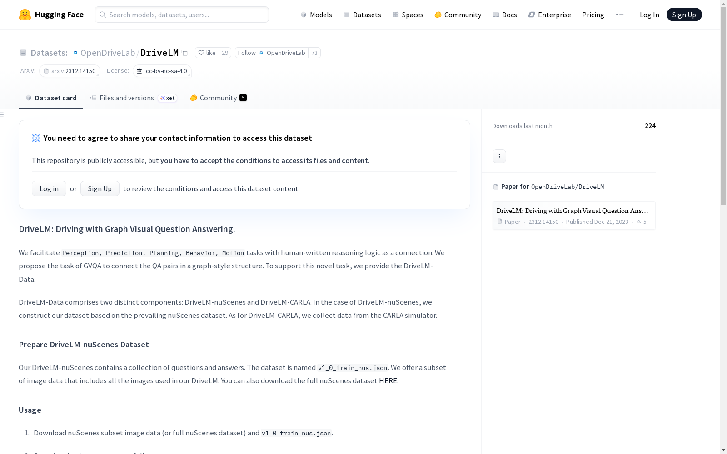The height and width of the screenshot is (454, 727).
Task: Go to the Pricing page
Action: (x=593, y=15)
